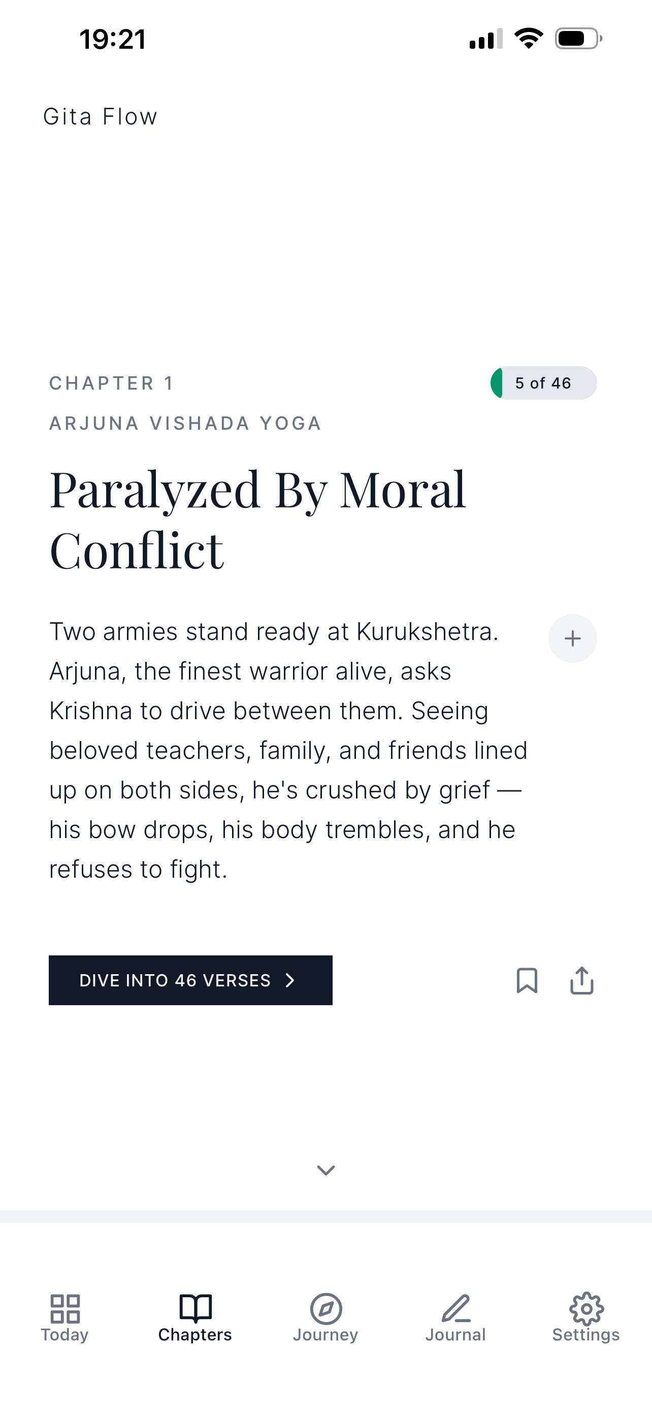Open the Settings tab
Viewport: 652px width, 1411px height.
586,1318
